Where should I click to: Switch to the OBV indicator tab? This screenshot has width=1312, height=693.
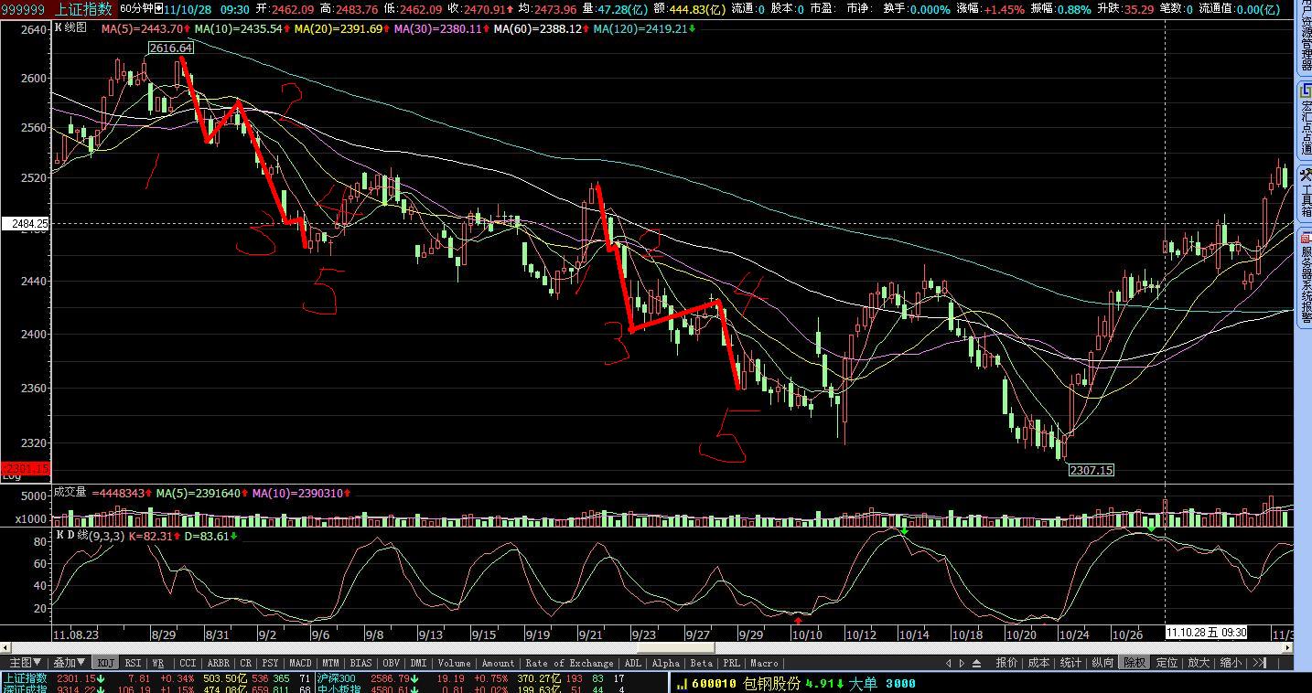(x=391, y=663)
